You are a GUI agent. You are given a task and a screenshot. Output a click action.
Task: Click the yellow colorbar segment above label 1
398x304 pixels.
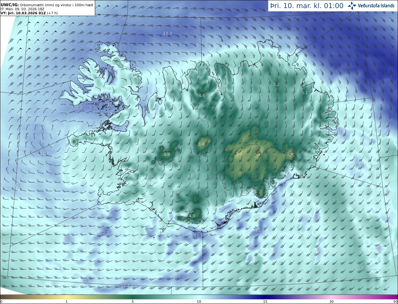[66, 297]
